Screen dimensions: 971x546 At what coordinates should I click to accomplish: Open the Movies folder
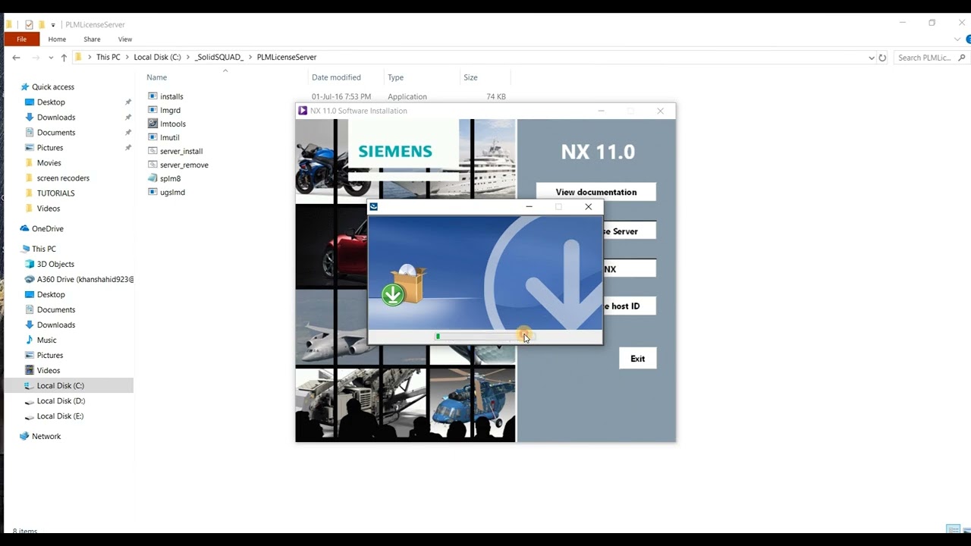[x=49, y=162]
